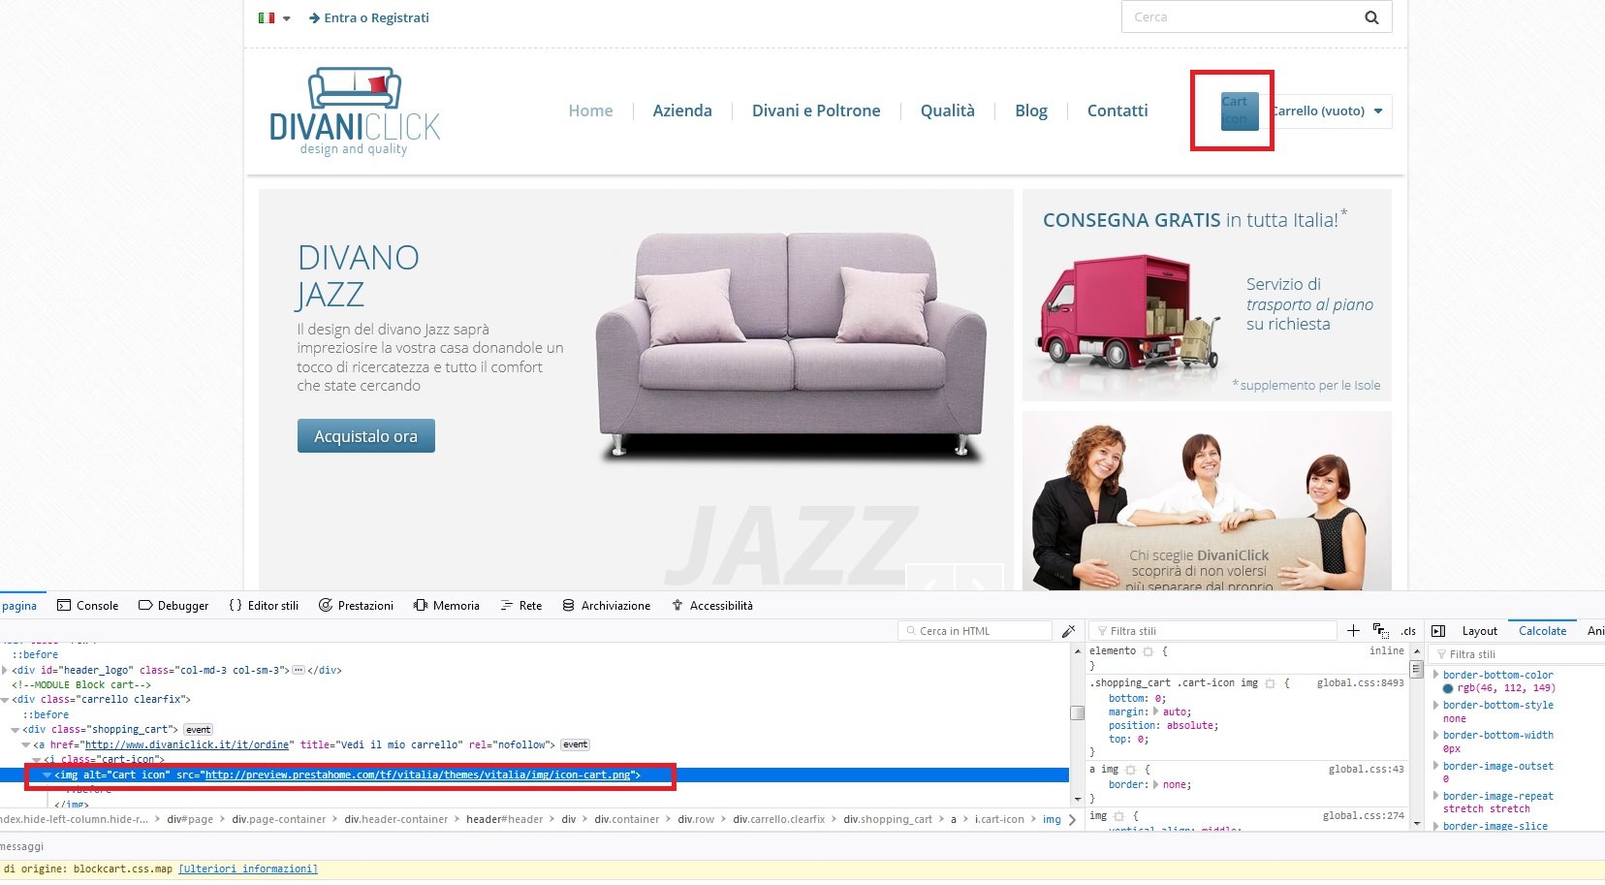Switch to the Layout tab
1605x885 pixels.
(1479, 631)
